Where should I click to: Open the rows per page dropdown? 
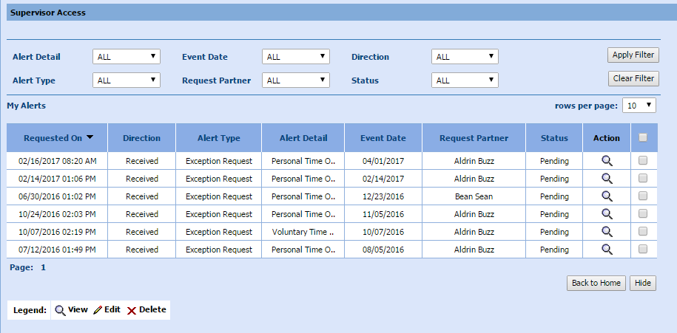(x=639, y=106)
